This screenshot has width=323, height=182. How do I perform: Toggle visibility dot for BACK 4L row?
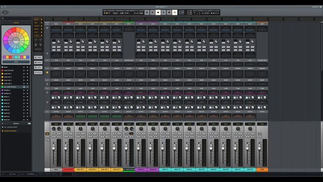coord(27,117)
